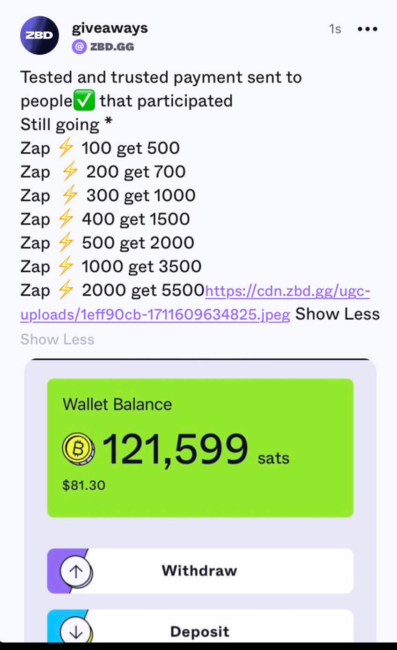This screenshot has height=650, width=397.
Task: Click lightning icon beside 1000 get 3500
Action: [66, 266]
